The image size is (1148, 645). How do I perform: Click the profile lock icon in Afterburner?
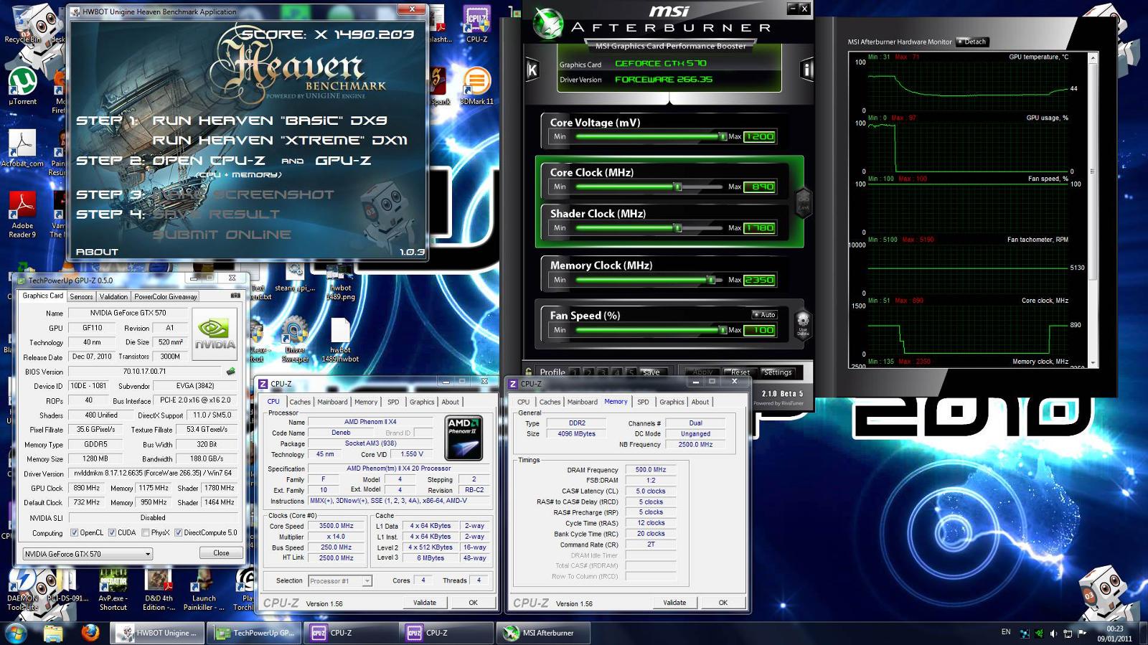pos(529,372)
